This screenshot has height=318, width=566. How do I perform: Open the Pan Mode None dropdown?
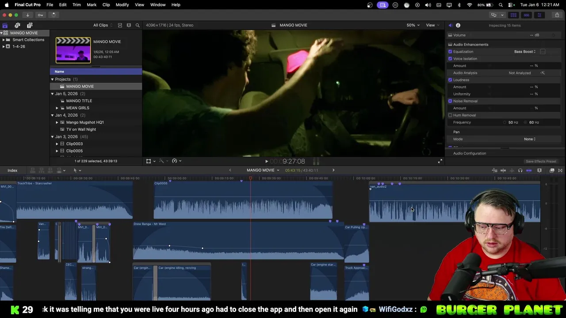[x=530, y=139]
